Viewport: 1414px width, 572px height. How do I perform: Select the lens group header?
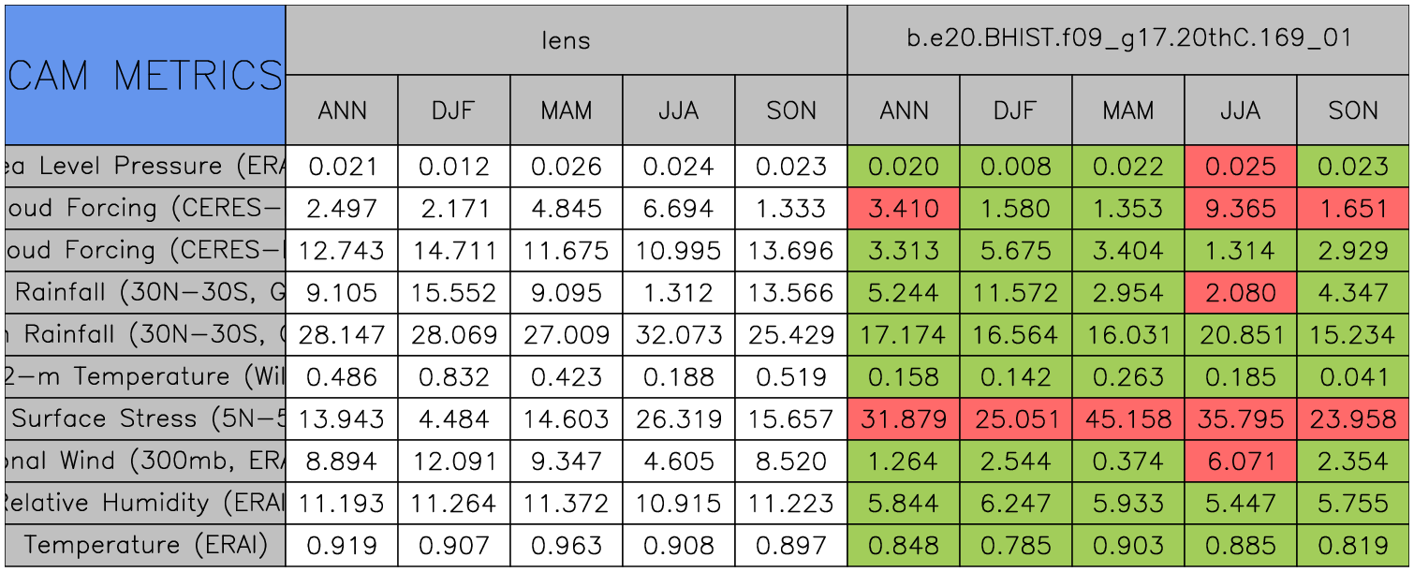pos(566,39)
